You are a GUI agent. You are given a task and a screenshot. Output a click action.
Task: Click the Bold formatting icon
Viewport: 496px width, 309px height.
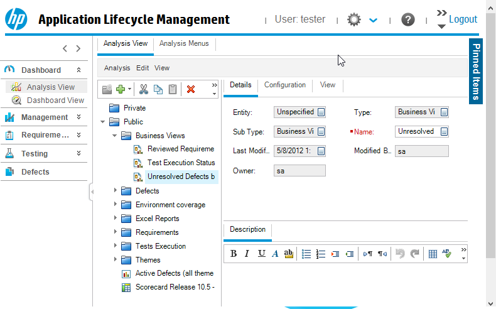(x=234, y=254)
